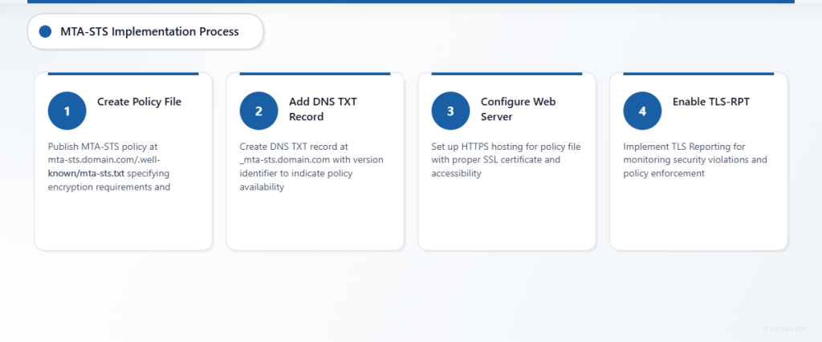Viewport: 822px width, 342px height.
Task: Click the Add DNS TXT Record heading
Action: tap(323, 109)
